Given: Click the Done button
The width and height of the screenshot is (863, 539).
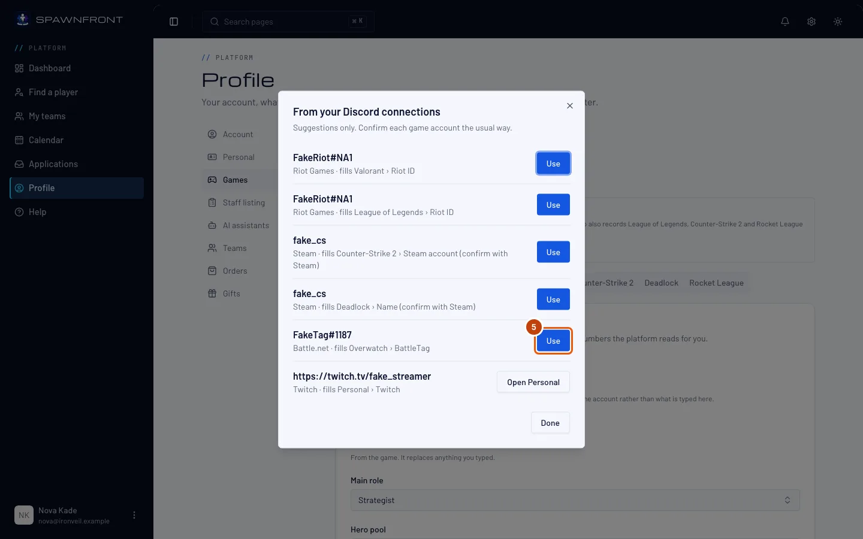Looking at the screenshot, I should point(550,423).
